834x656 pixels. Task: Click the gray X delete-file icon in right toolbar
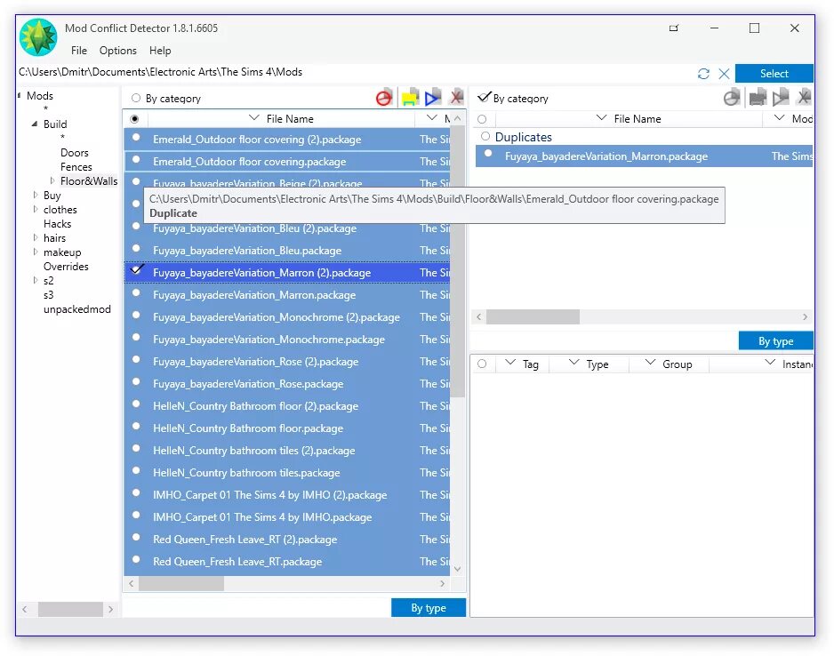(804, 97)
